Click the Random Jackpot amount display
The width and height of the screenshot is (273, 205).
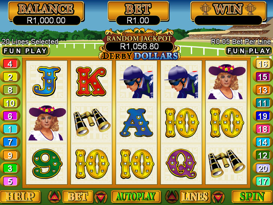139,46
